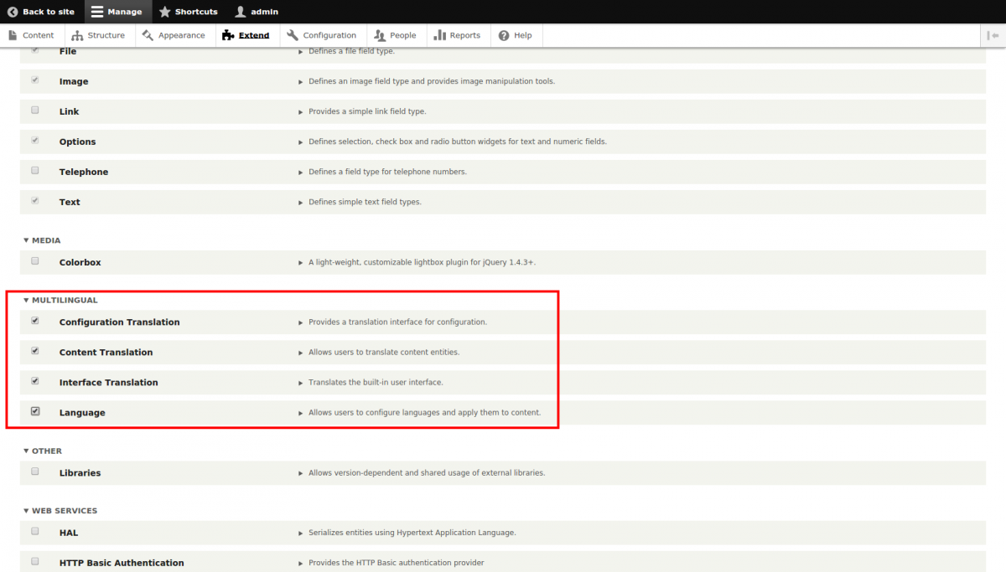
Task: Expand the Options module description
Action: tap(453, 142)
